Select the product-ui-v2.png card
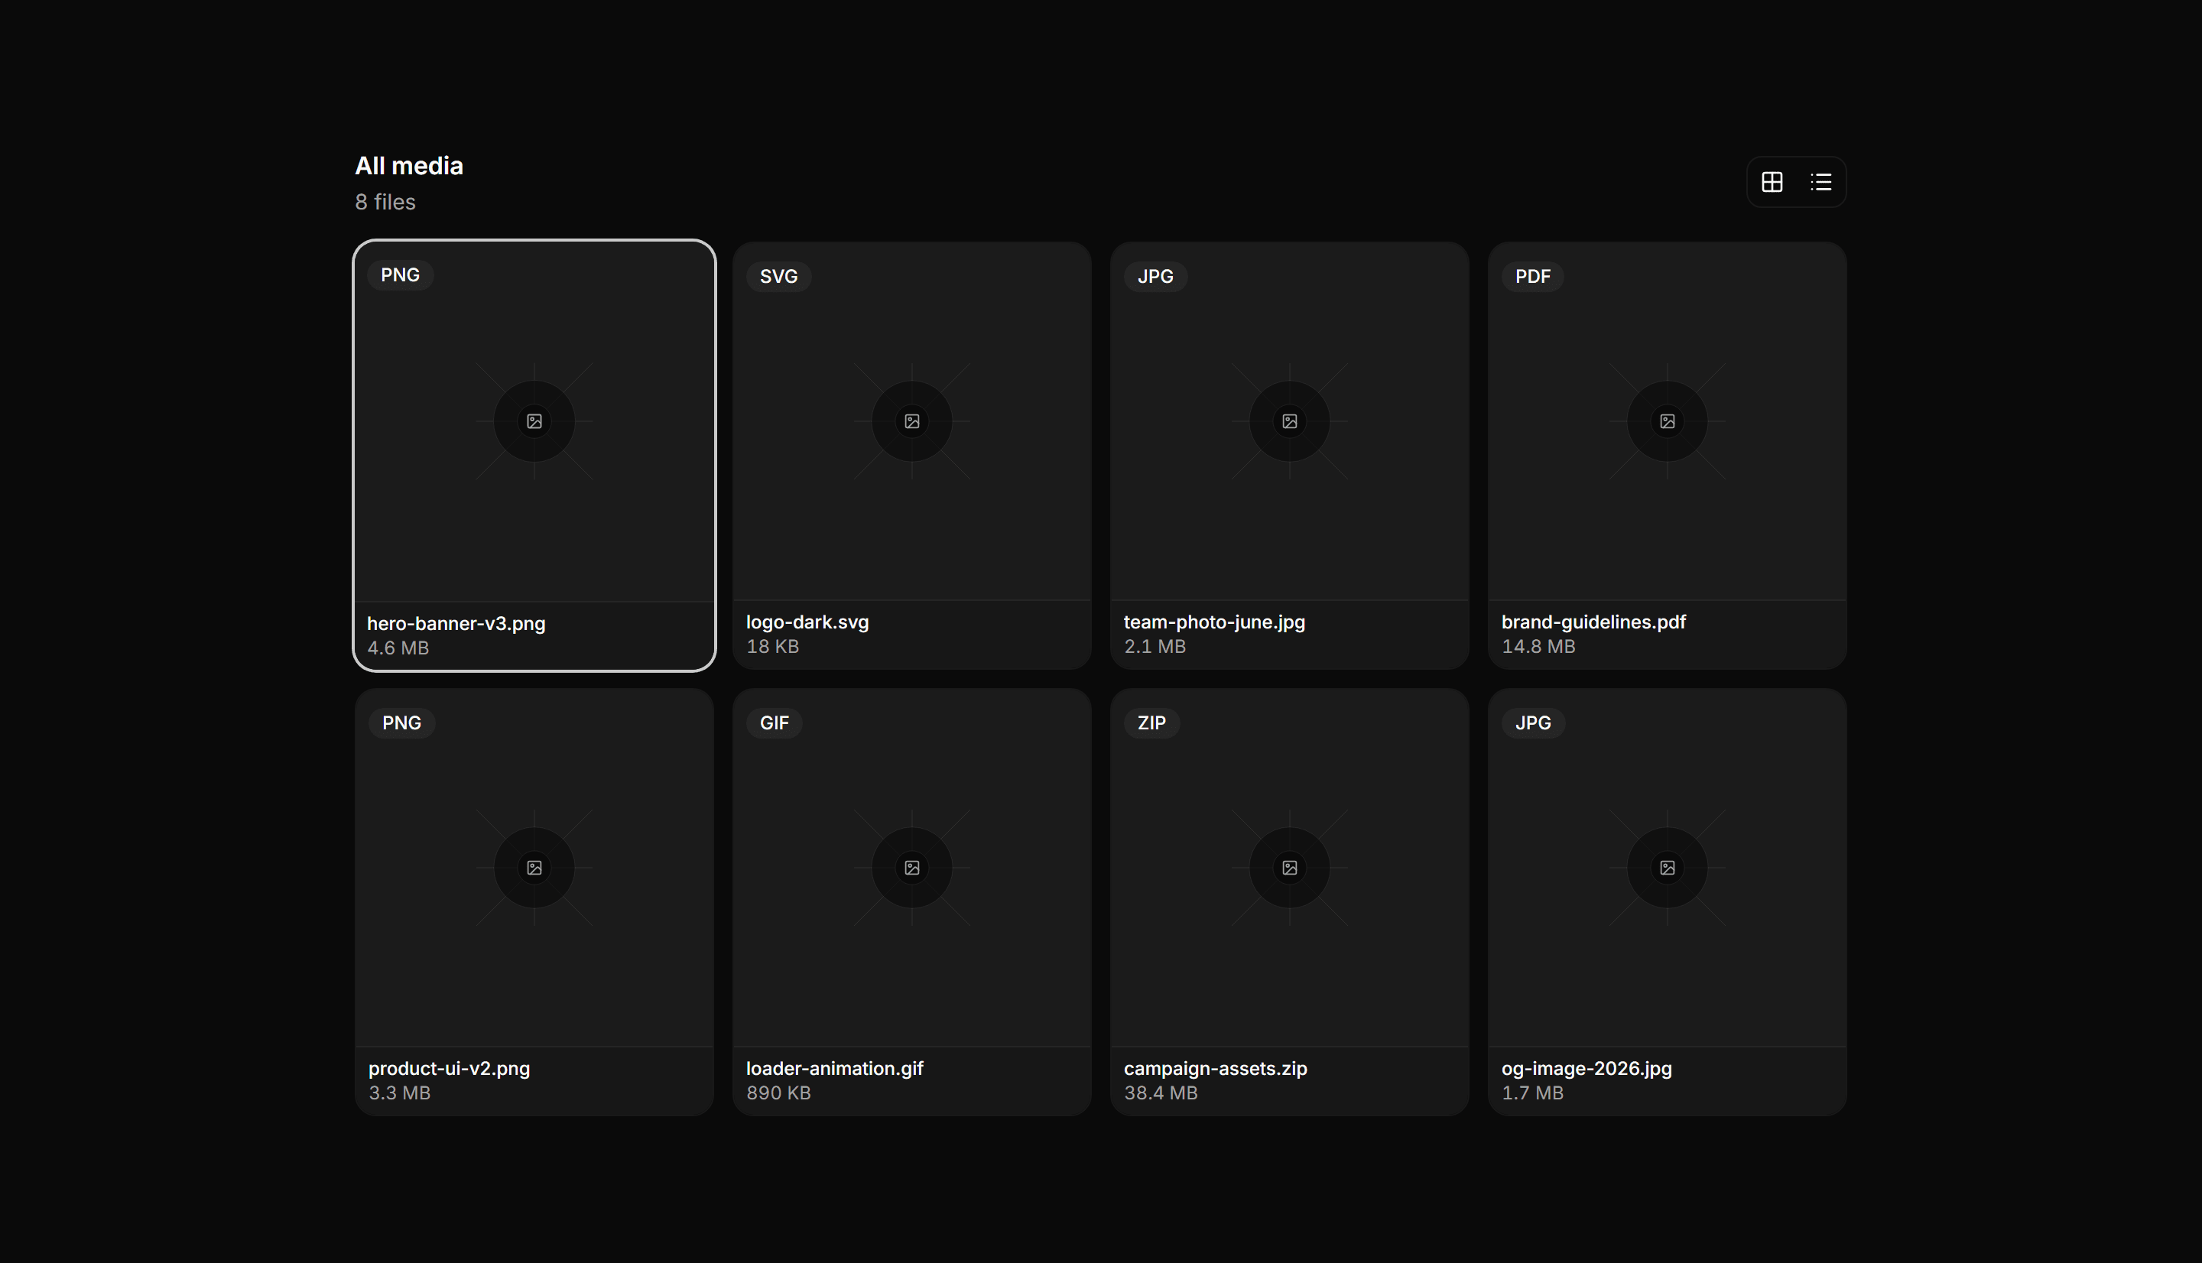The image size is (2202, 1263). point(534,902)
